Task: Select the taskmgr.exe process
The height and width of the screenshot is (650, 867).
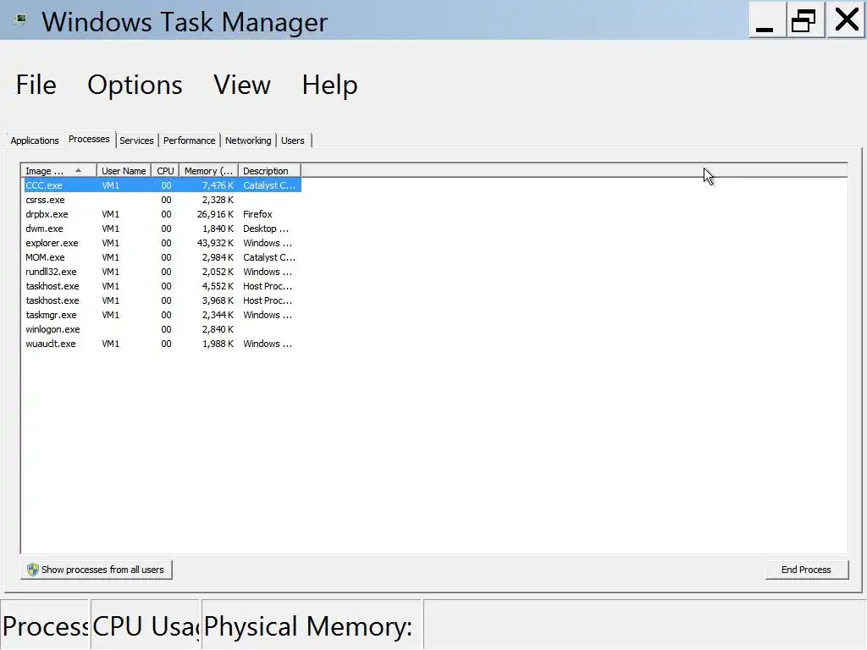Action: [x=163, y=315]
